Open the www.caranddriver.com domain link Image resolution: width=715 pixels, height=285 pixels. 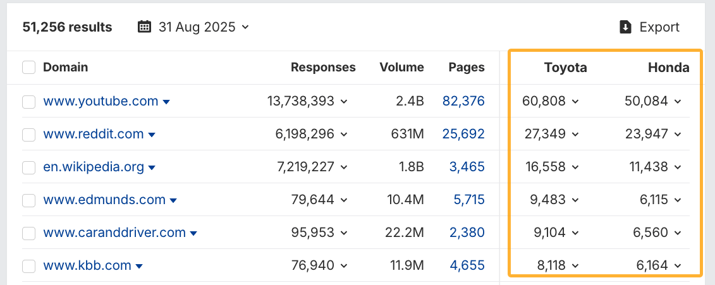[114, 233]
